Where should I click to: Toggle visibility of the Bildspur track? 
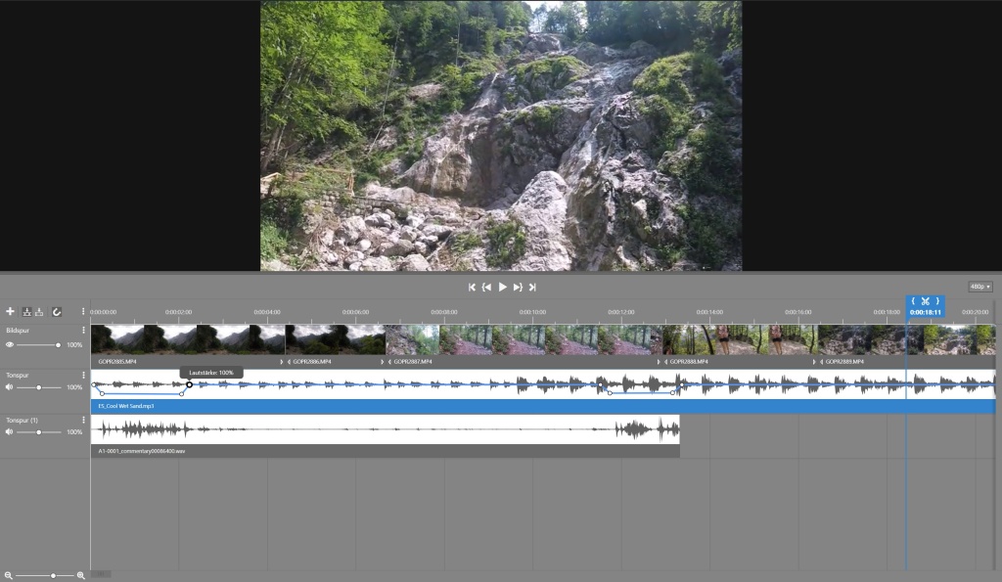click(x=10, y=344)
